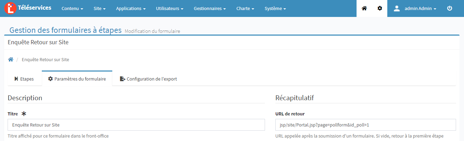
Task: Click into the Titre input field
Action: point(136,125)
